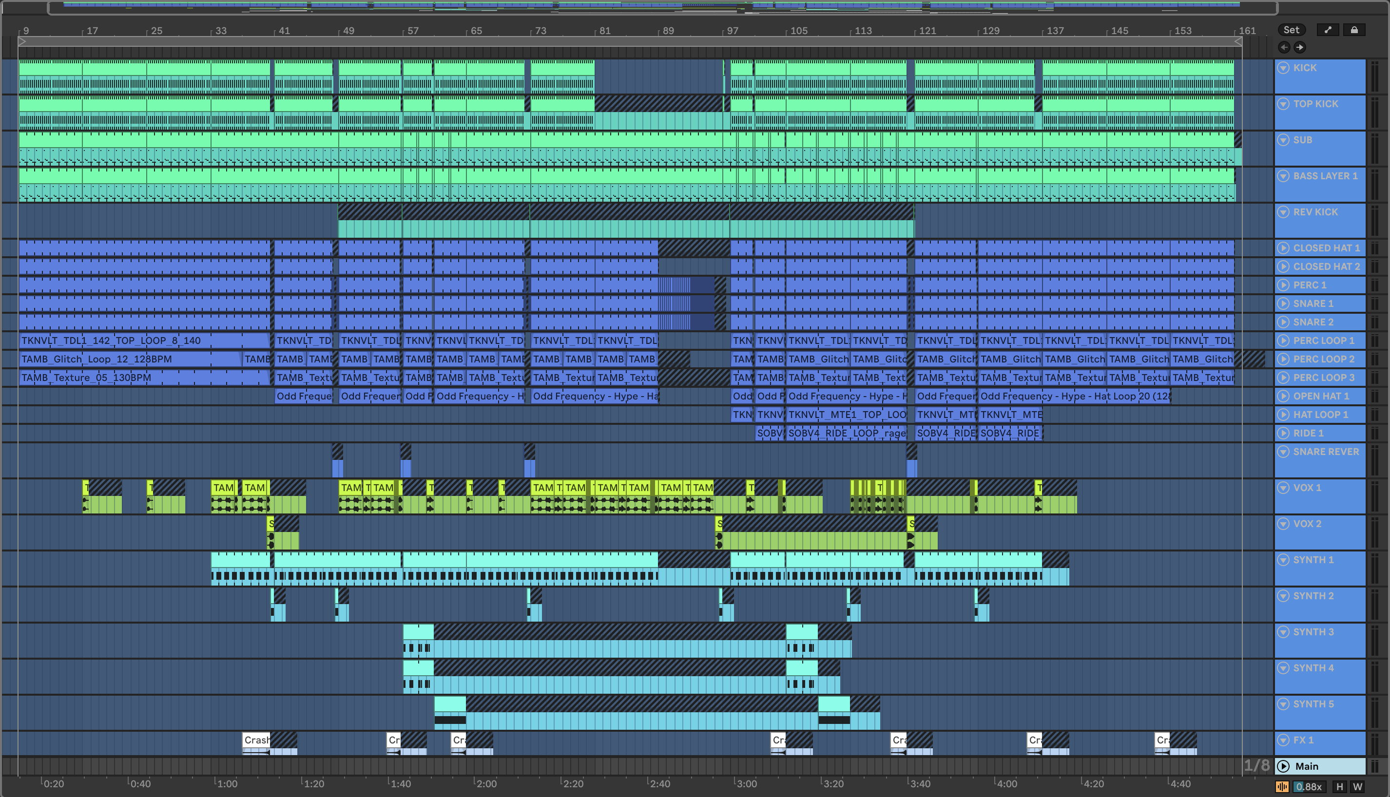Jump to next locator arrow
The height and width of the screenshot is (797, 1390).
pyautogui.click(x=1300, y=47)
